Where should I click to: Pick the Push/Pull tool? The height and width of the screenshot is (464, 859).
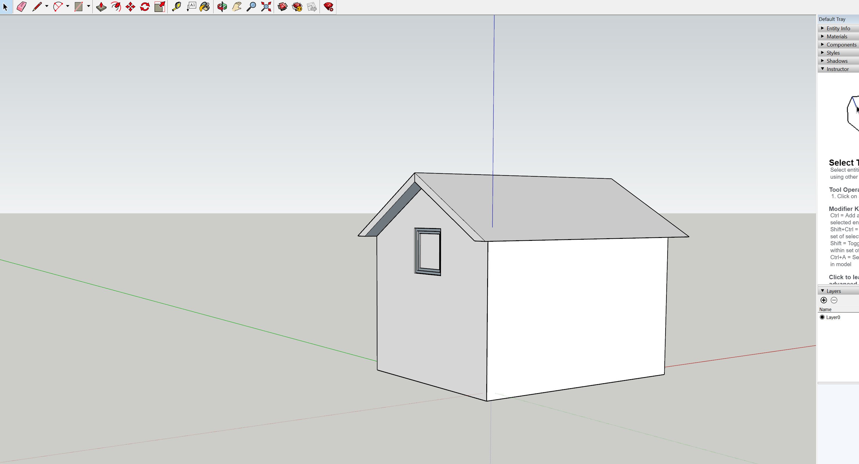tap(101, 7)
